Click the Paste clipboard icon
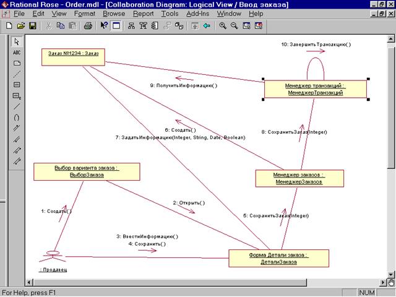The height and width of the screenshot is (297, 396). (x=72, y=26)
